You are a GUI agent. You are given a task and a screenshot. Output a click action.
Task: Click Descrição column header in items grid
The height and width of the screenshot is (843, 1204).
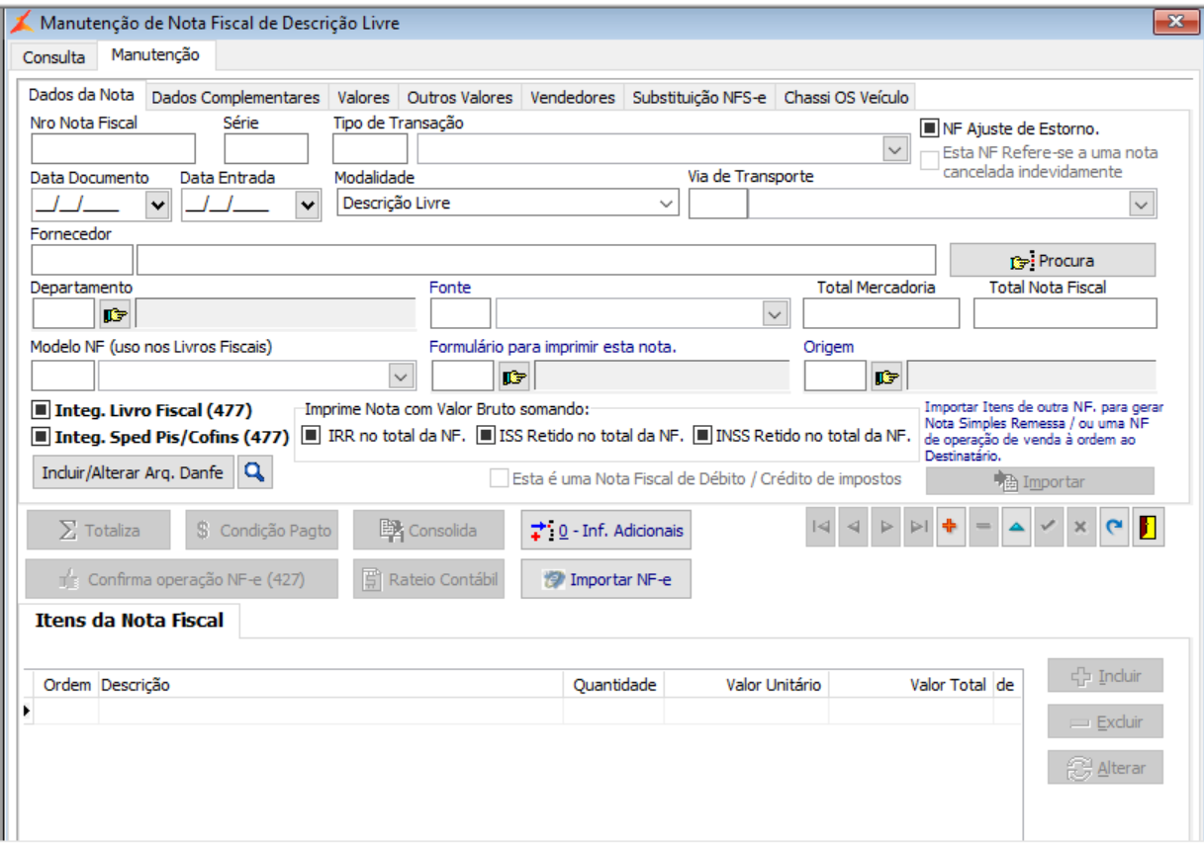pyautogui.click(x=330, y=684)
